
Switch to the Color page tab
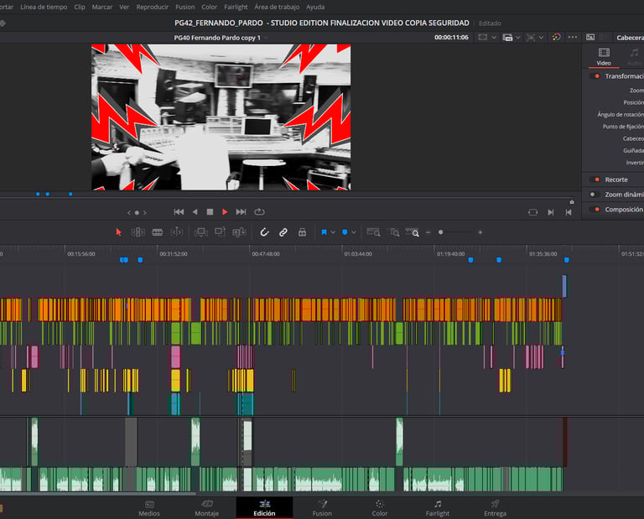(380, 508)
